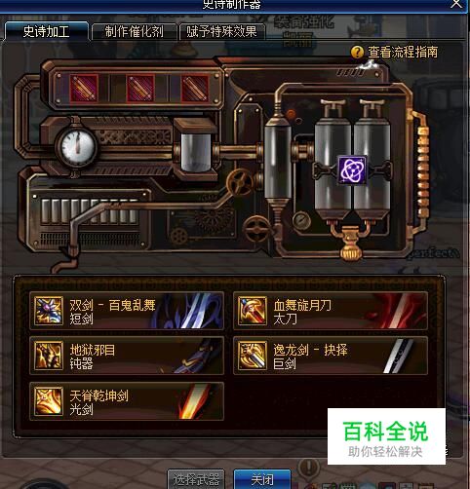This screenshot has height=489, width=470.
Task: Click the yellow question mark help icon
Action: pyautogui.click(x=357, y=52)
